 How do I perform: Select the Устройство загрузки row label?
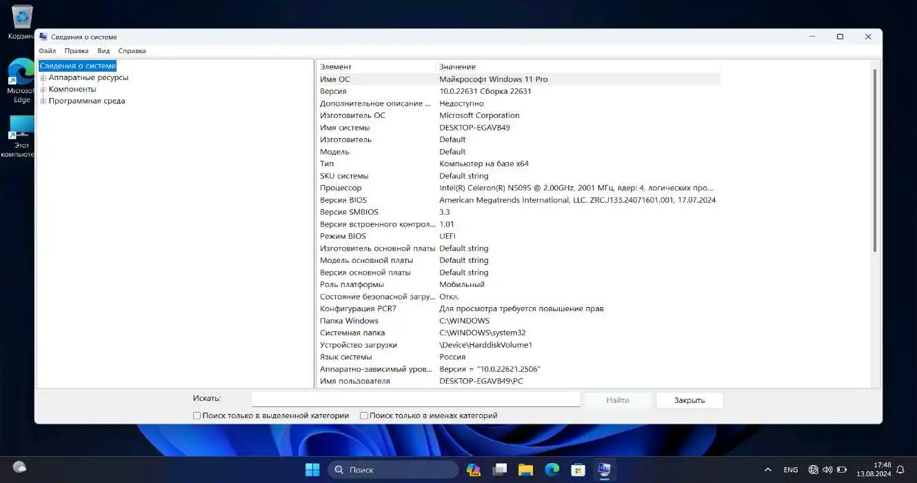[x=359, y=345]
